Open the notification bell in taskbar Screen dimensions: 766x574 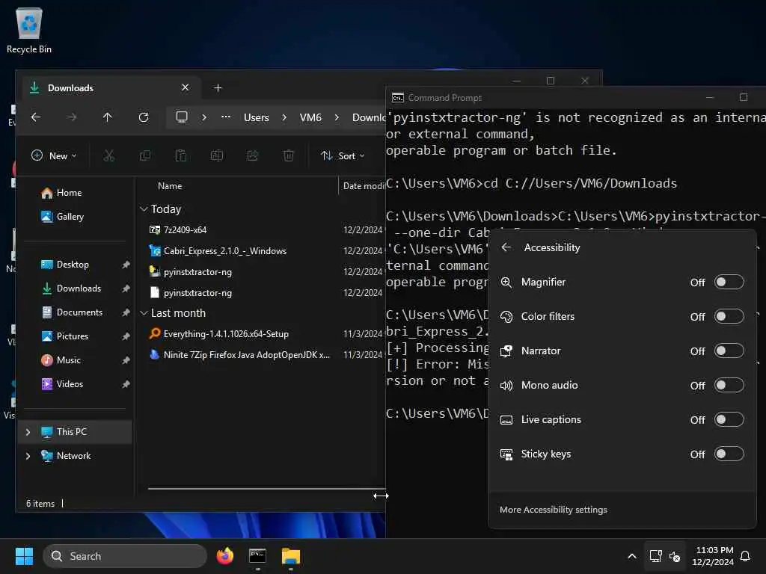(x=746, y=556)
